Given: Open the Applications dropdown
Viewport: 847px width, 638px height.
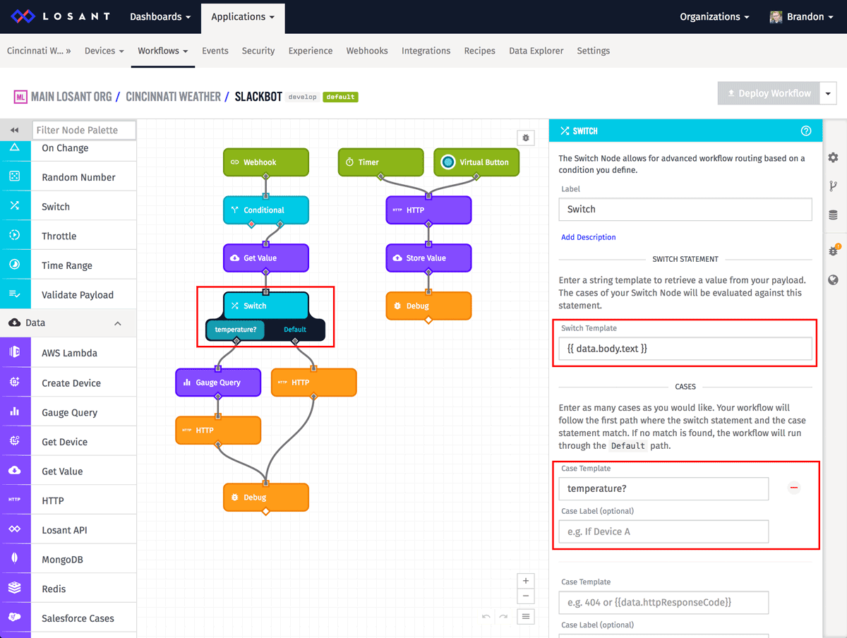Looking at the screenshot, I should 243,17.
